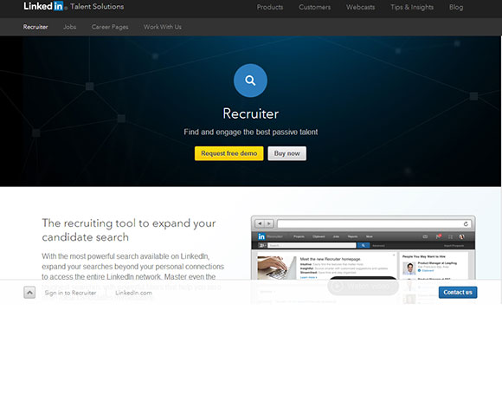Open the Tips & Insights menu
This screenshot has height=407, width=502.
coord(412,7)
